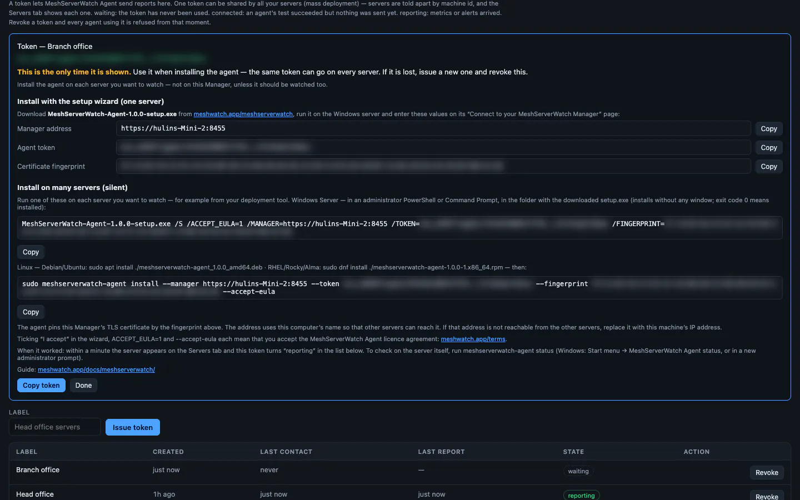Click the Install on many servers heading
This screenshot has width=800, height=500.
coord(72,188)
